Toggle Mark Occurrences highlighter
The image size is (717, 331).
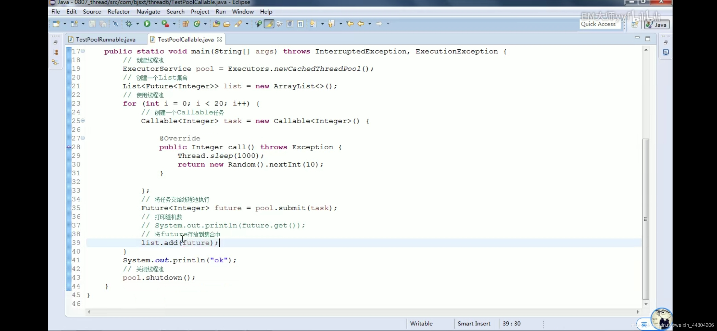tap(269, 24)
